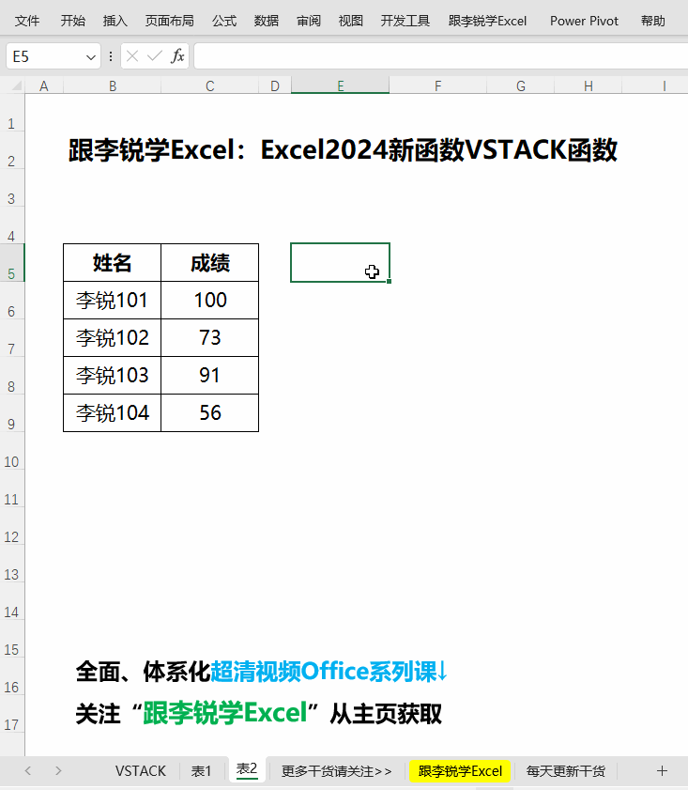Select column H header
The image size is (688, 790).
(589, 85)
